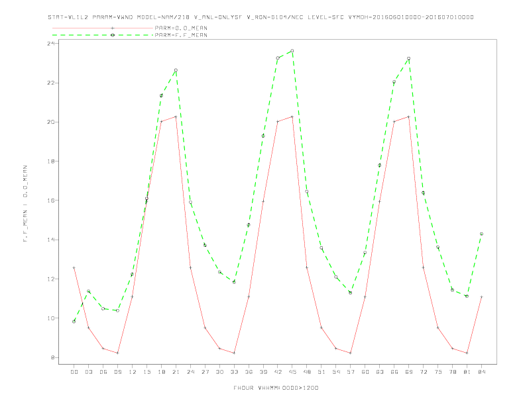Screen dimensions: 525x405
Task: Click x-axis tick label 00
Action: [x=74, y=372]
